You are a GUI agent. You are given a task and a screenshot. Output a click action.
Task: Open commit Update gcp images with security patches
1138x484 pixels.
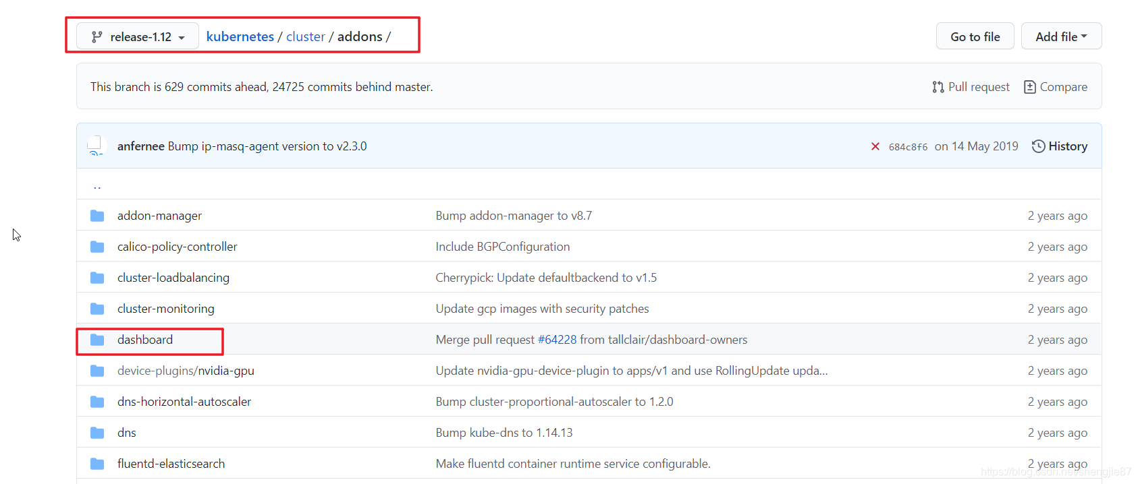[x=542, y=309]
